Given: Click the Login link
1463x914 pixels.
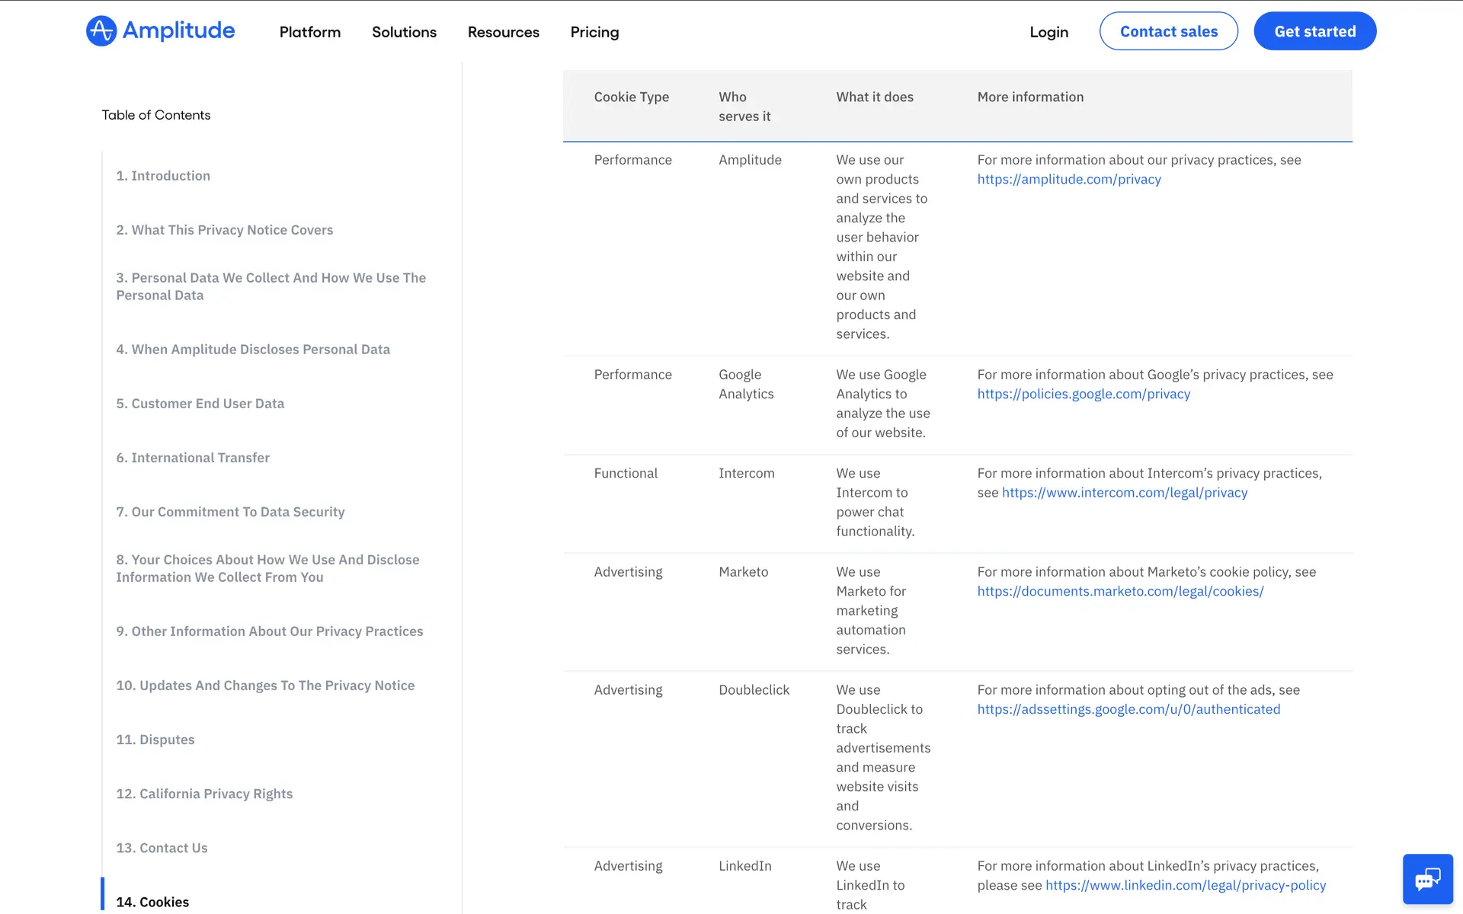Looking at the screenshot, I should pyautogui.click(x=1048, y=32).
